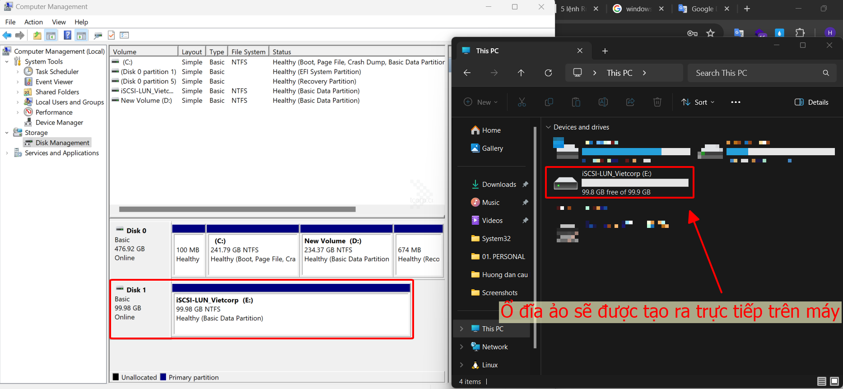This screenshot has width=843, height=389.
Task: Open the Sort dropdown in Explorer
Action: [x=698, y=102]
